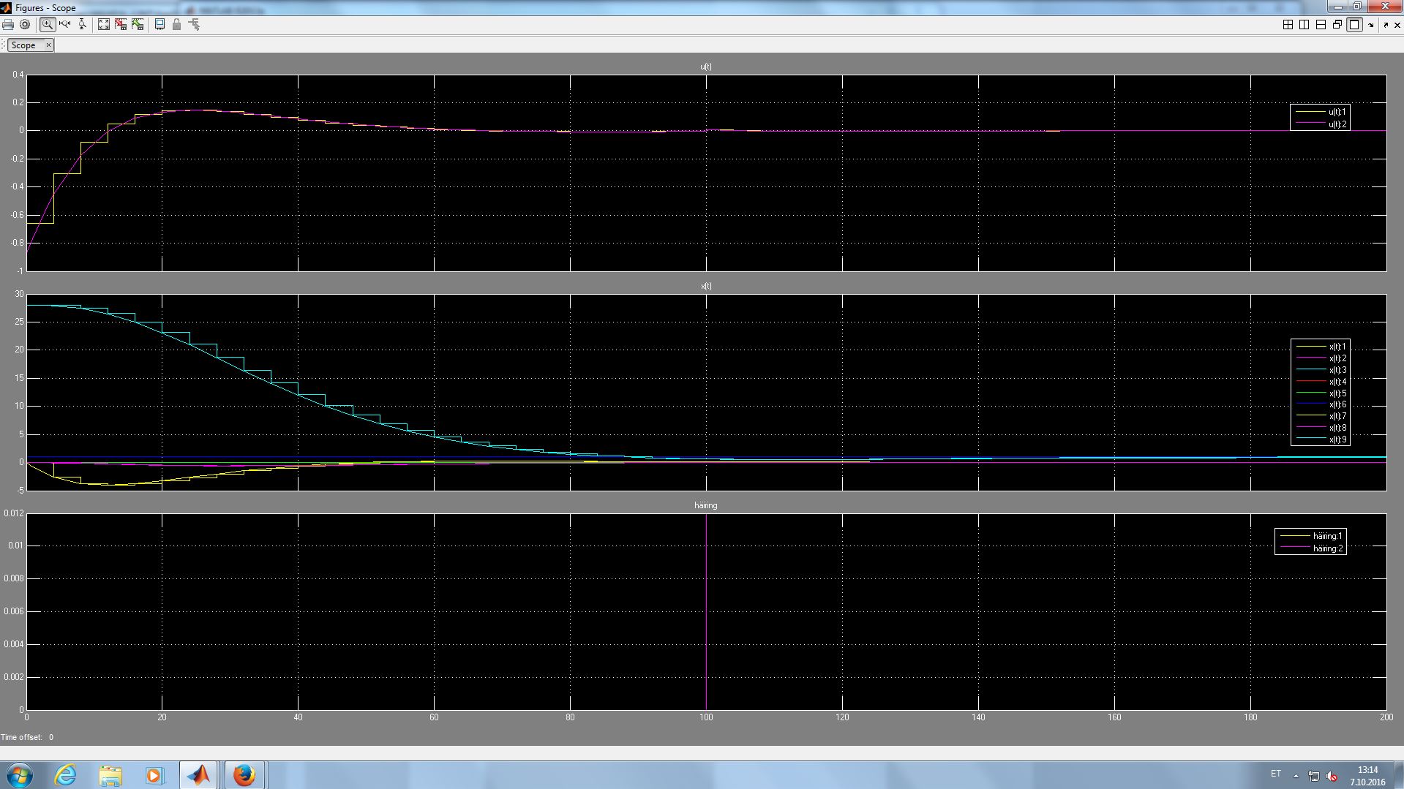Select the Zoom tool magnifier icon
The width and height of the screenshot is (1404, 789).
click(47, 25)
